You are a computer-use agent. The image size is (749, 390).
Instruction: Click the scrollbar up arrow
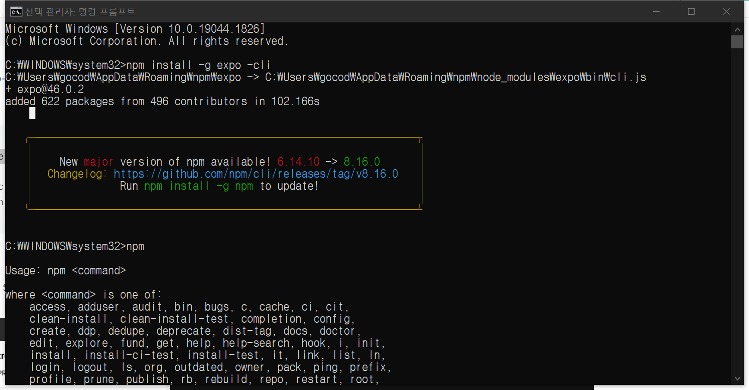coord(737,30)
